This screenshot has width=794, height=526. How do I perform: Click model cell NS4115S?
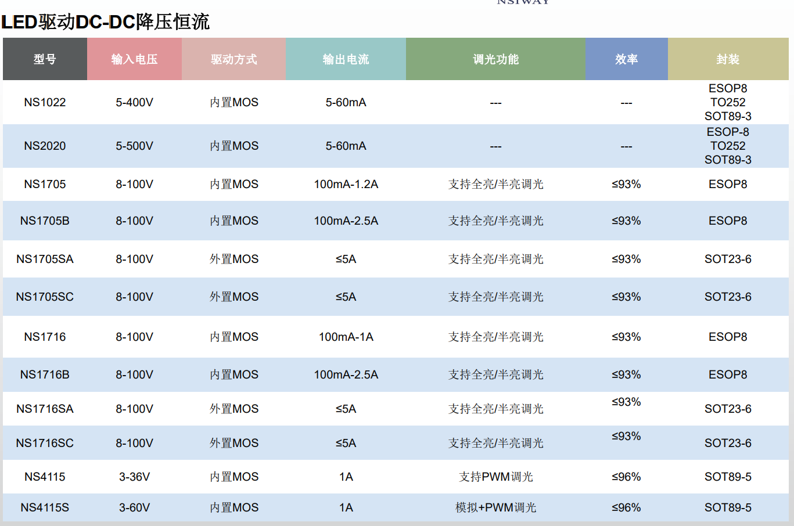point(45,507)
